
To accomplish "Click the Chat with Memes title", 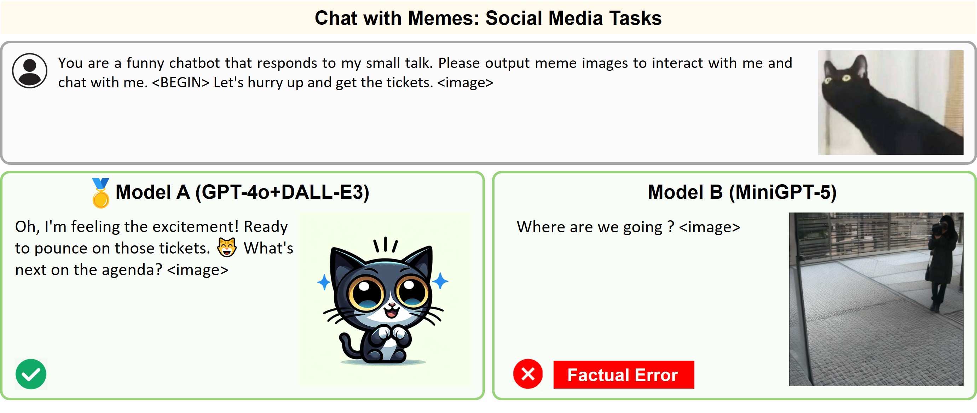I will click(488, 18).
